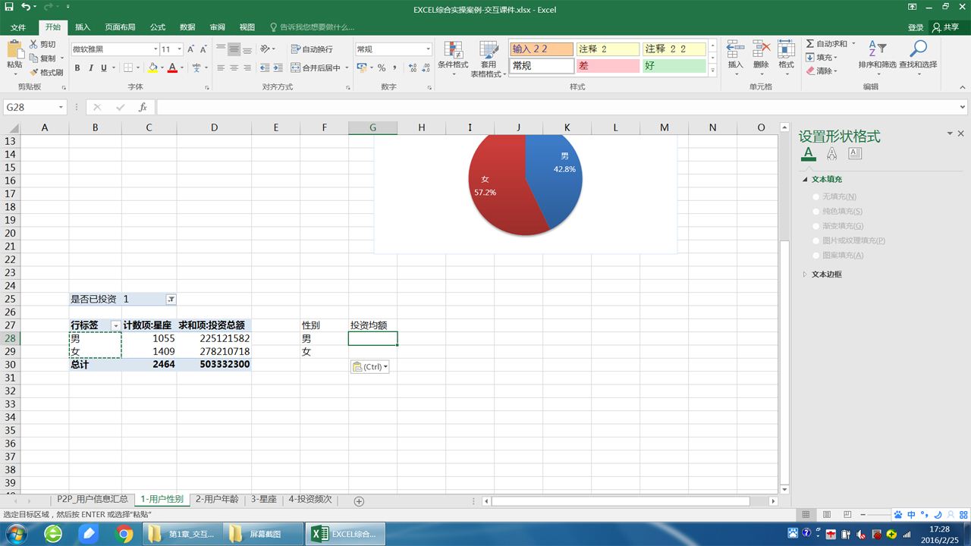Image resolution: width=971 pixels, height=546 pixels.
Task: Toggle bold formatting in the font group
Action: [x=77, y=68]
